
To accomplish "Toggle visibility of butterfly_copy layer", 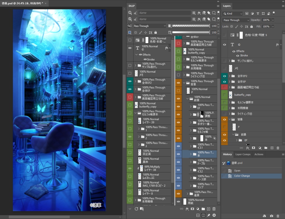I will 225,95.
